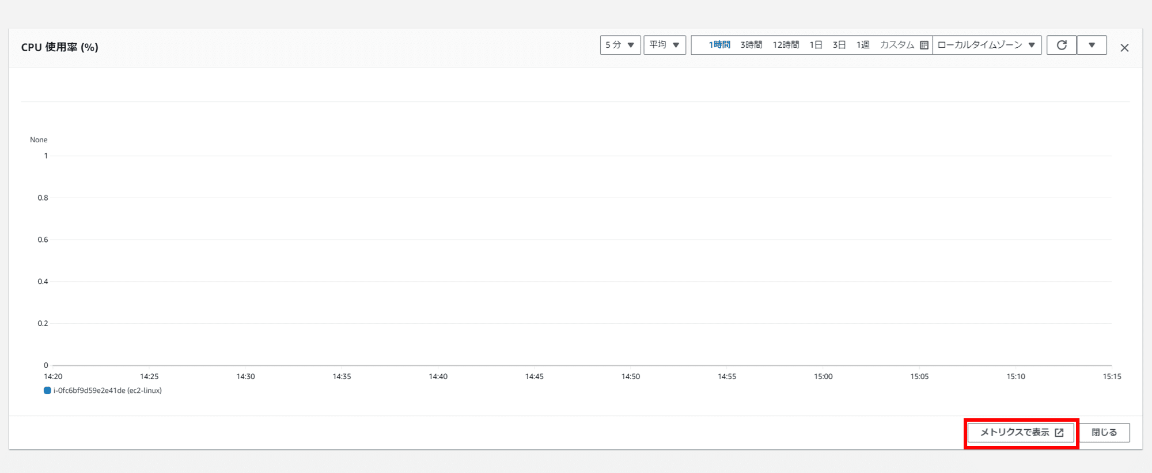This screenshot has height=473, width=1152.
Task: Refresh the CPU usage graph
Action: tap(1062, 45)
